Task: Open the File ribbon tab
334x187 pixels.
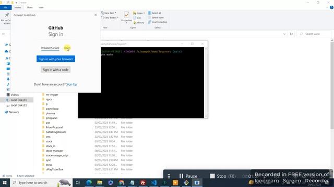Action: [6, 8]
